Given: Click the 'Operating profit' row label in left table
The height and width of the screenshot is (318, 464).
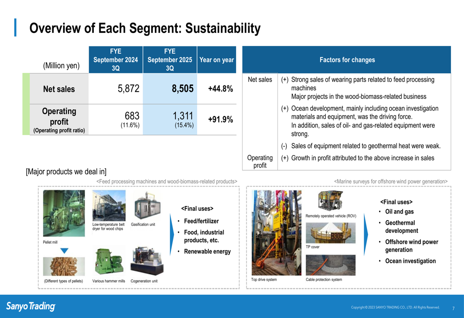Looking at the screenshot, I should (x=59, y=117).
